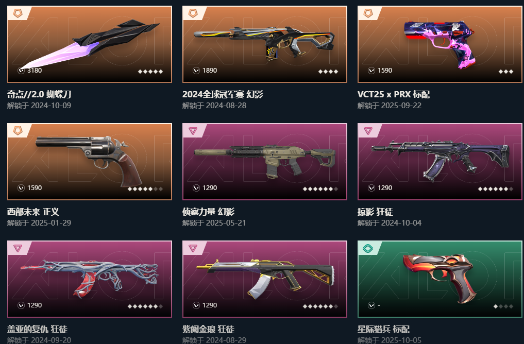Open the 盖亚的复仇 狂徒 weapon image
Viewport: 524px width, 344px height.
pos(89,278)
